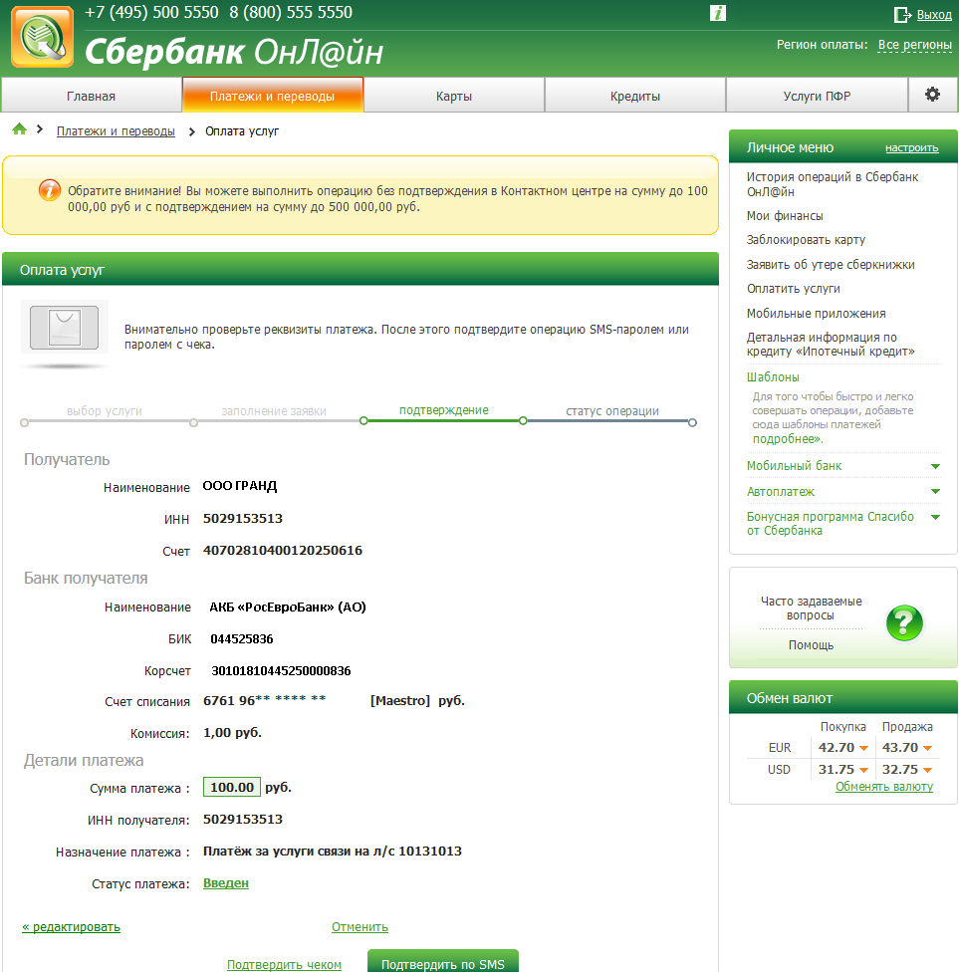Confirm payment with Подтвердить по SMS
This screenshot has height=975, width=959.
coord(443,962)
